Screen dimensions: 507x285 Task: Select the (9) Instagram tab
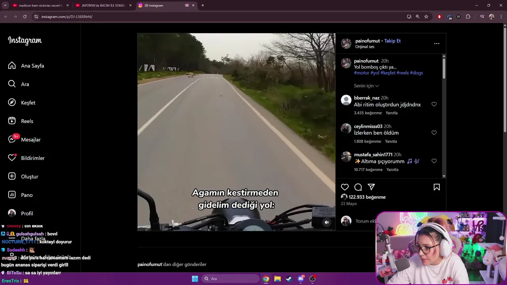tap(166, 6)
